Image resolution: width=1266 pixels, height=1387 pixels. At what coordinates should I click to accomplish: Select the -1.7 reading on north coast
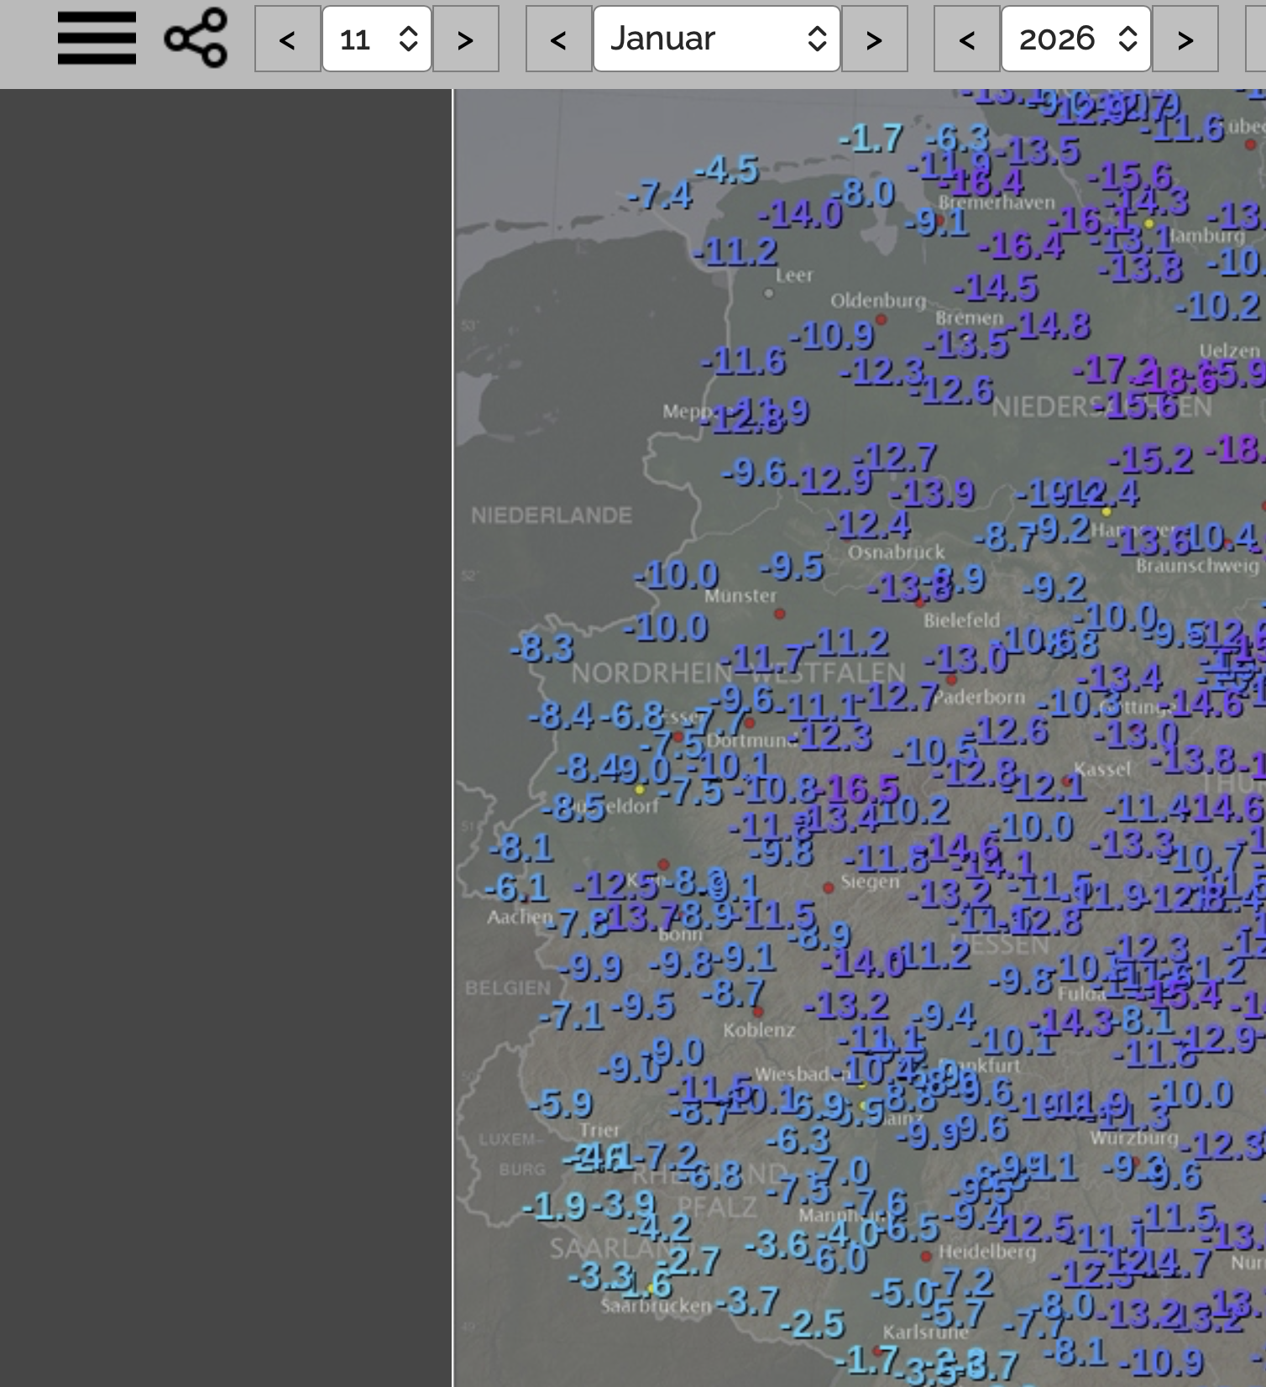[x=871, y=138]
